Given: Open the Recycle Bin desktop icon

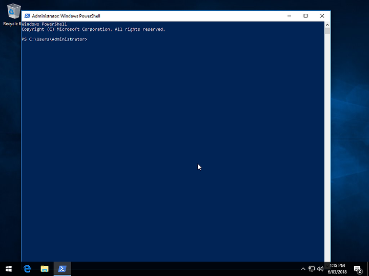Looking at the screenshot, I should 12,14.
